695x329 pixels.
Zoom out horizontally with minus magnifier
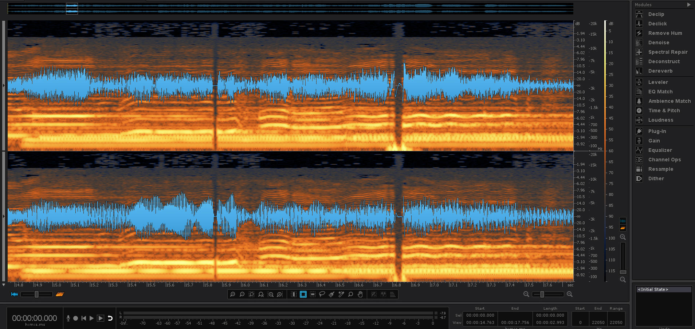tap(526, 294)
